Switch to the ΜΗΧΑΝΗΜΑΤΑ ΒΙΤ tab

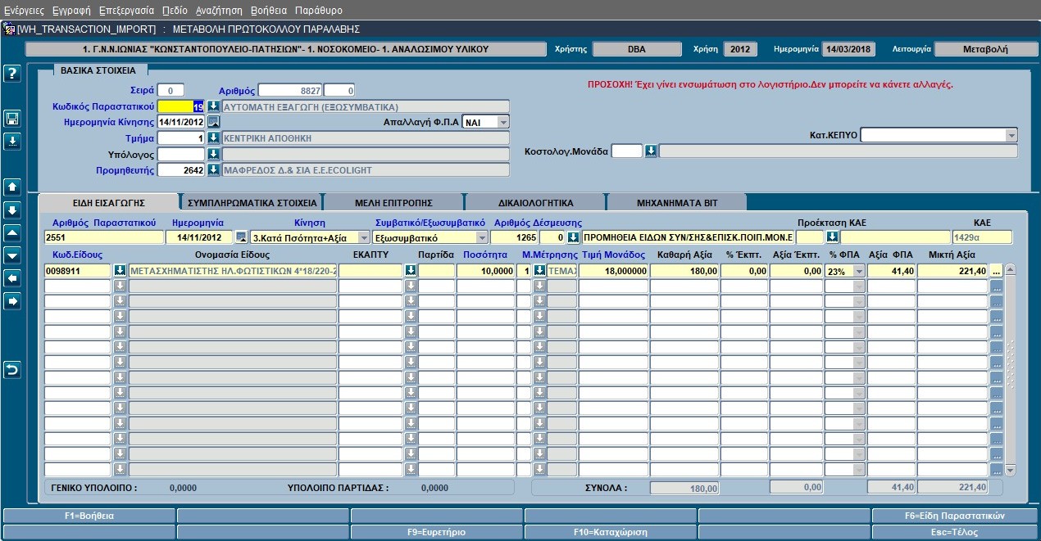coord(676,202)
